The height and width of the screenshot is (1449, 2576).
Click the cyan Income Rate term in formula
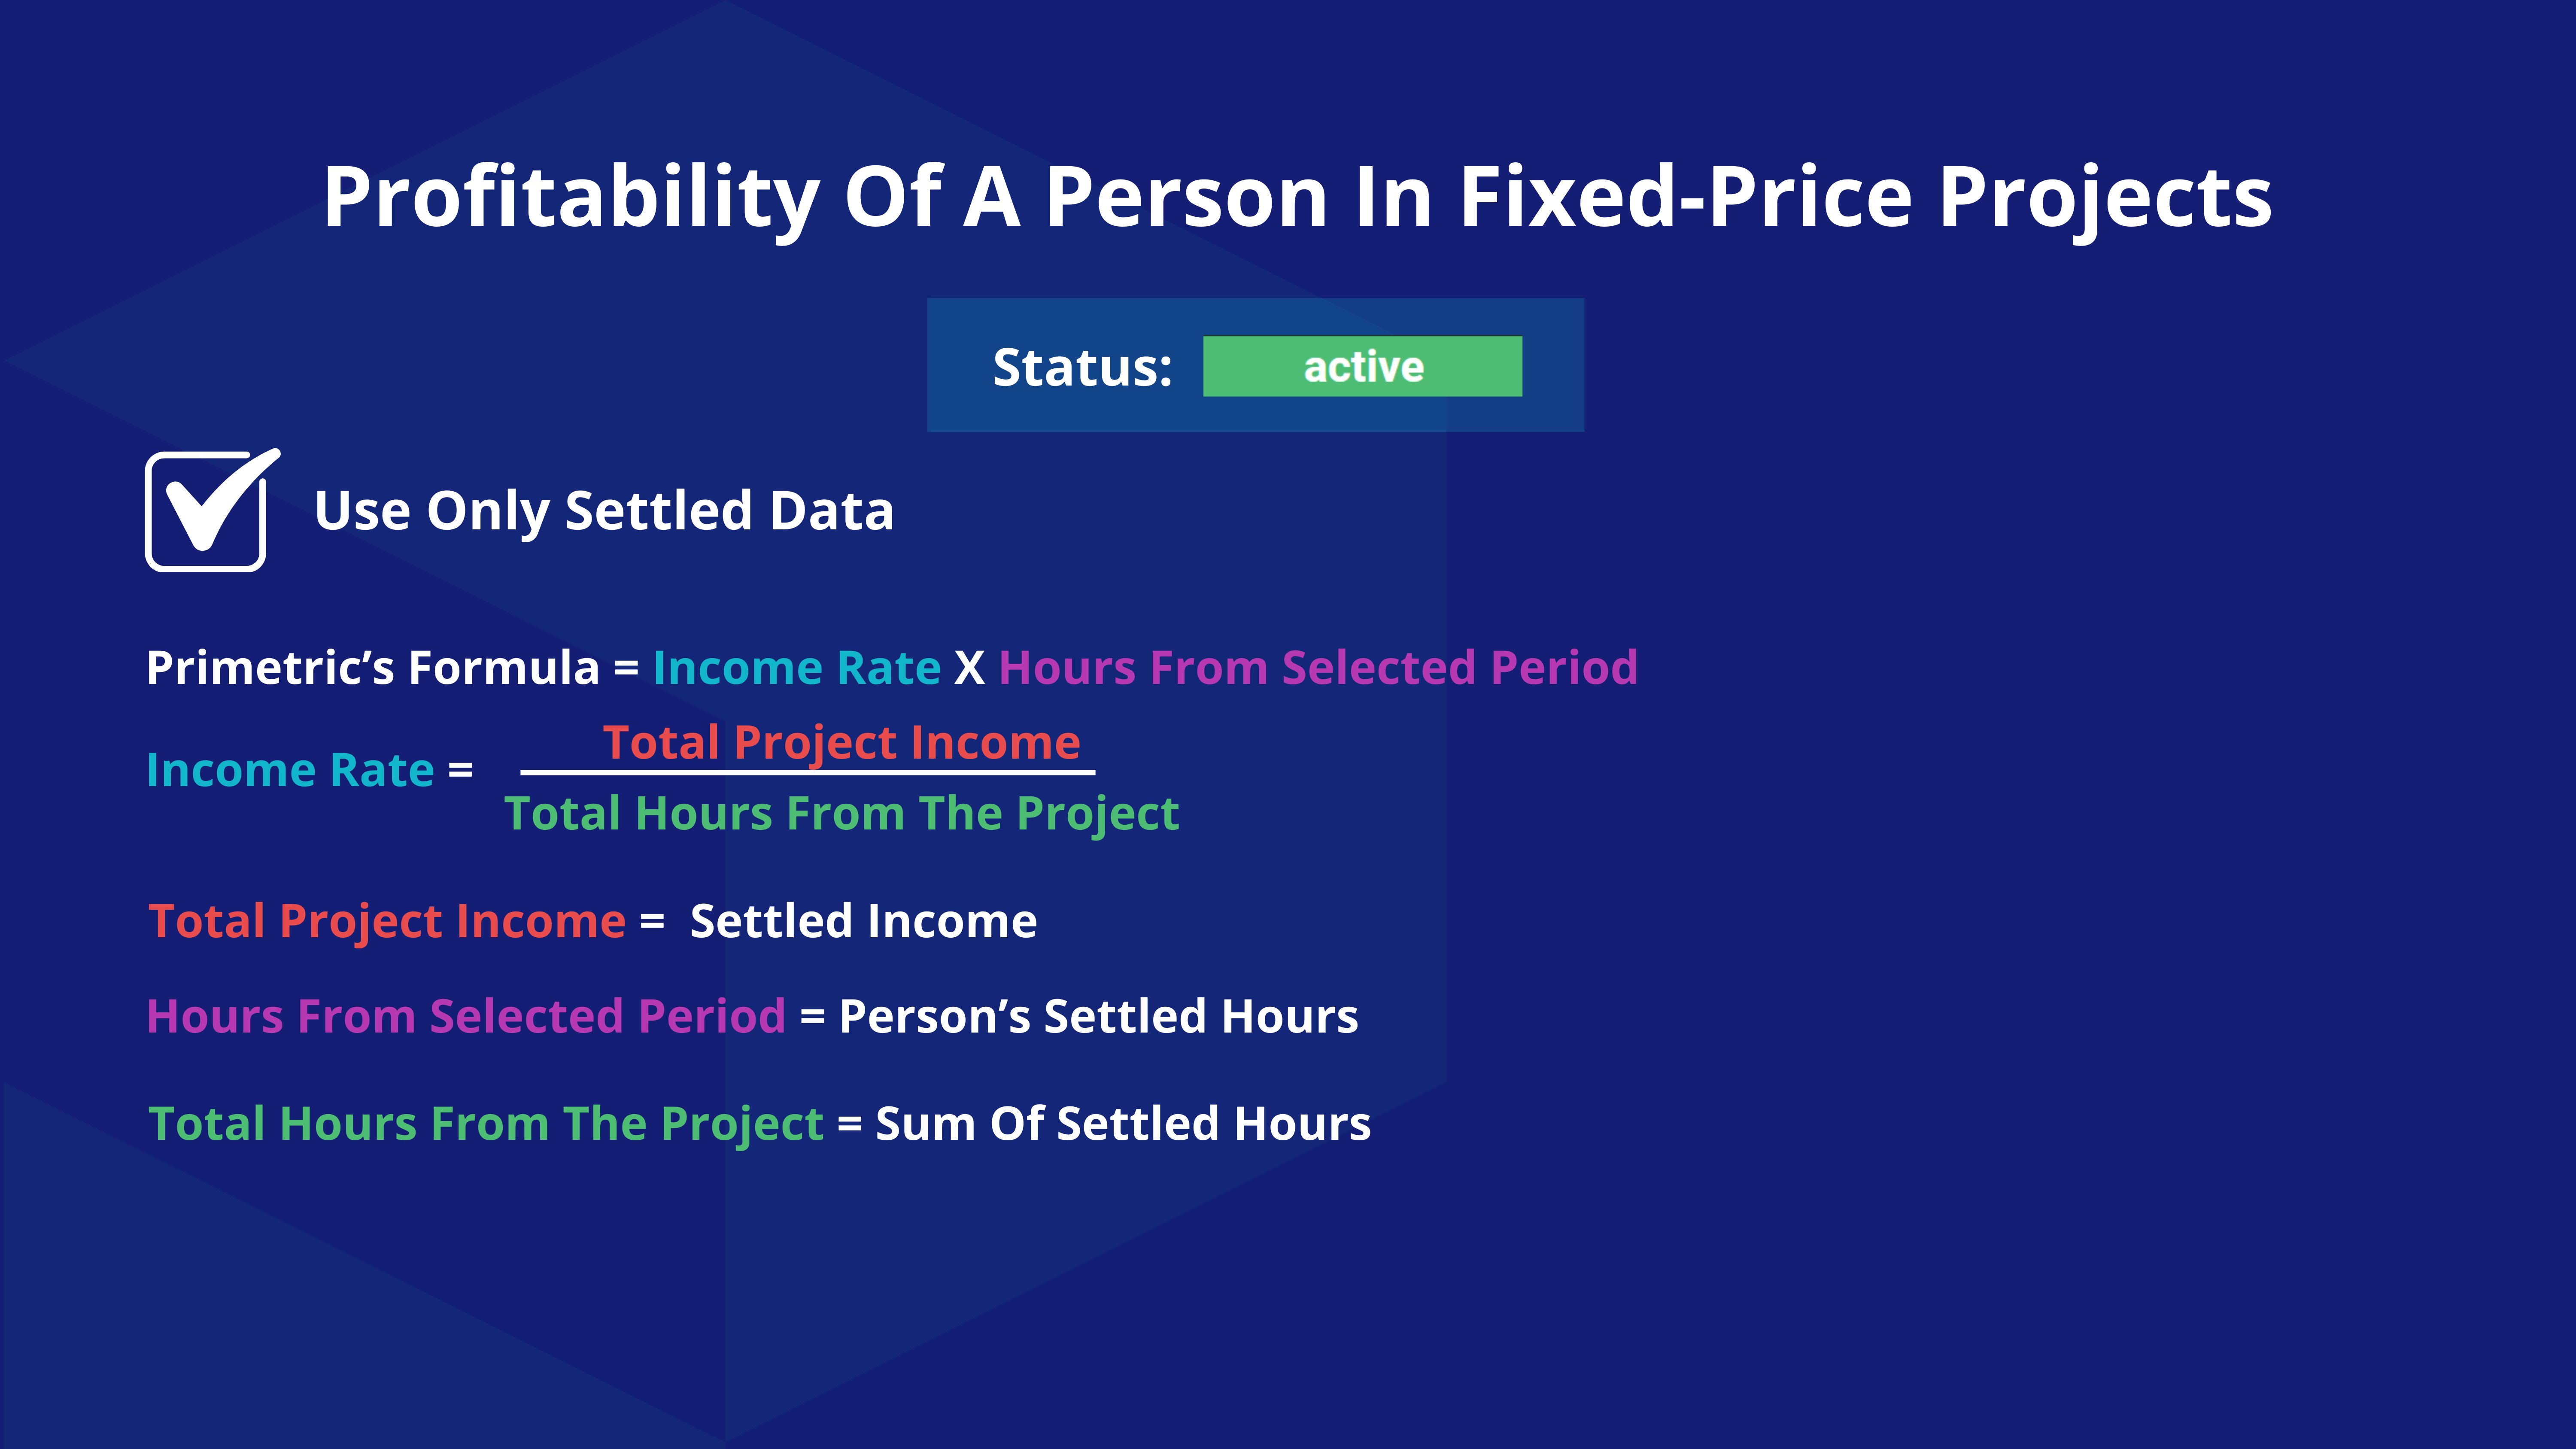[797, 668]
